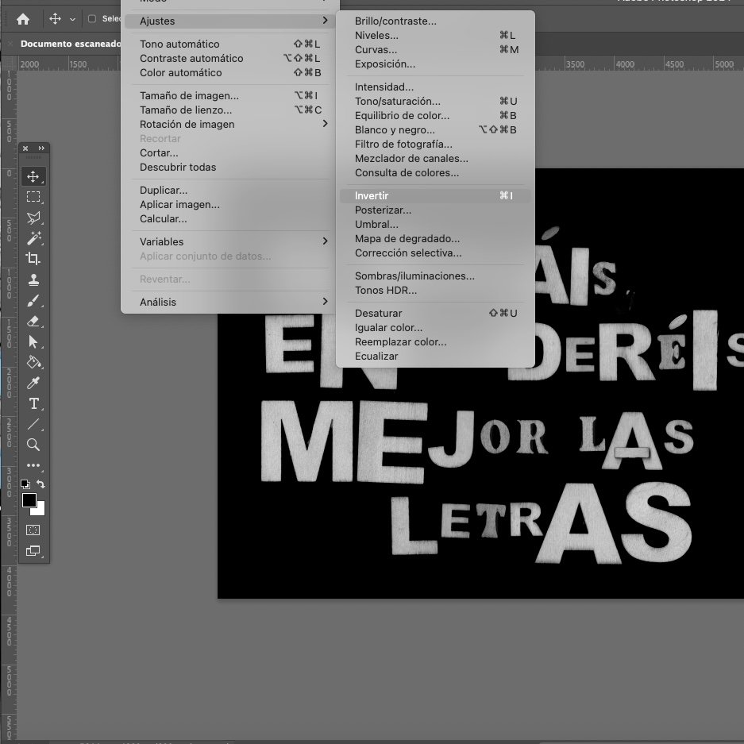Open Exposición adjustment

(x=435, y=64)
